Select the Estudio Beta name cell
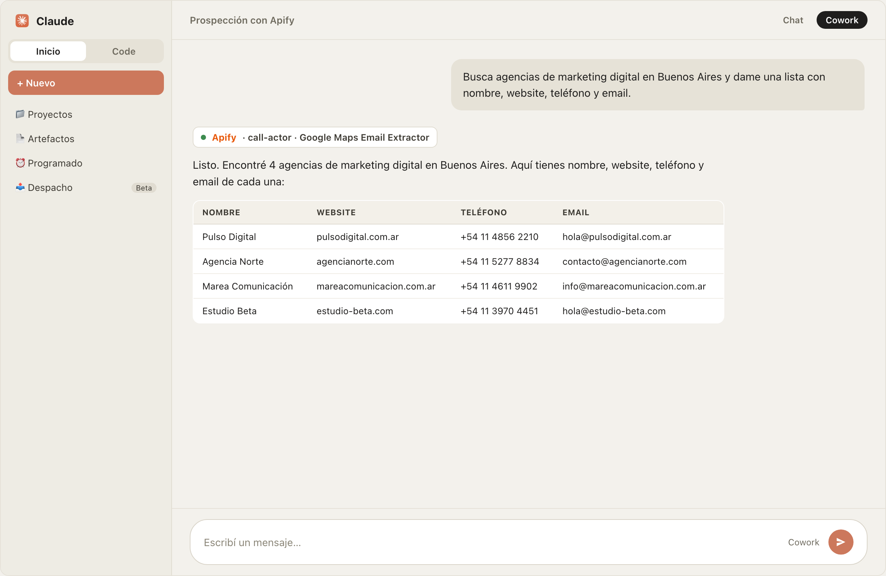This screenshot has height=576, width=886. click(x=229, y=311)
